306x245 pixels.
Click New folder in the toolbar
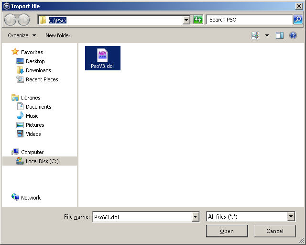pos(58,35)
